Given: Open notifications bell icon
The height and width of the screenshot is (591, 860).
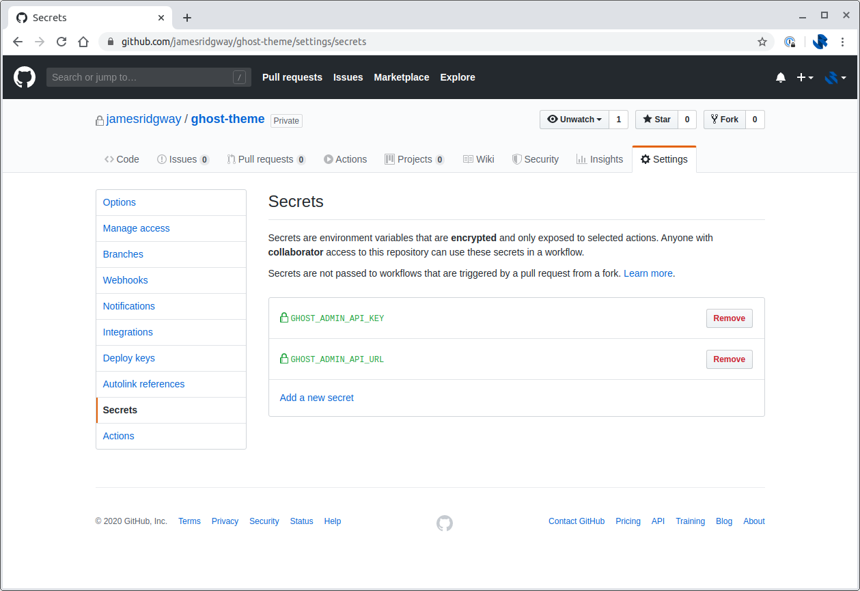Looking at the screenshot, I should pyautogui.click(x=781, y=78).
